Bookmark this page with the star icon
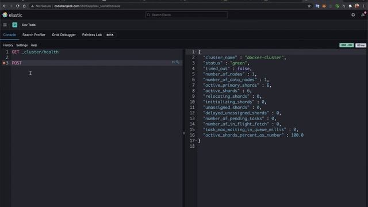Viewport: 368px width, 207px height. [x=309, y=6]
